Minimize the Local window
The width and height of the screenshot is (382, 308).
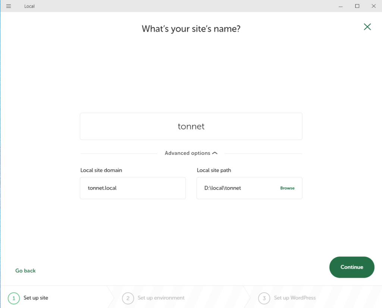(x=341, y=6)
